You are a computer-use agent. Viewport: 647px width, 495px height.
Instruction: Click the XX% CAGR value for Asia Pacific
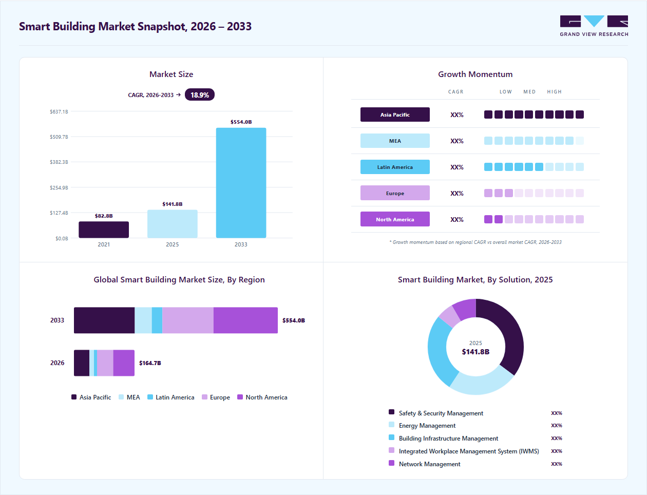(x=457, y=115)
